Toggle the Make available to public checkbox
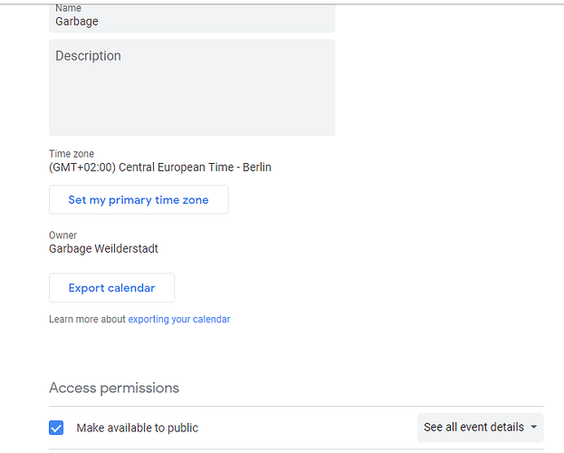564x453 pixels. [x=57, y=428]
